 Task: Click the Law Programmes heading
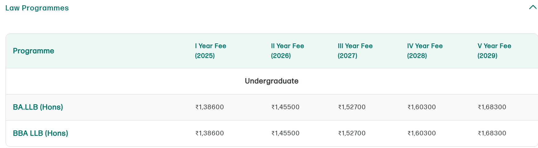pos(37,8)
